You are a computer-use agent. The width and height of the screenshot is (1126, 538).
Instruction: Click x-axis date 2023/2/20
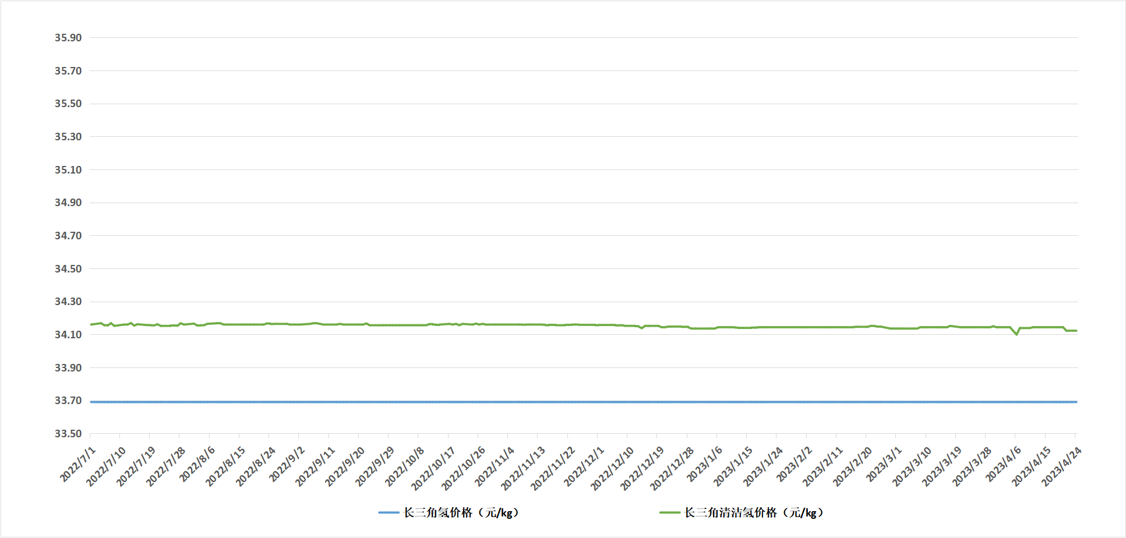[x=852, y=467]
